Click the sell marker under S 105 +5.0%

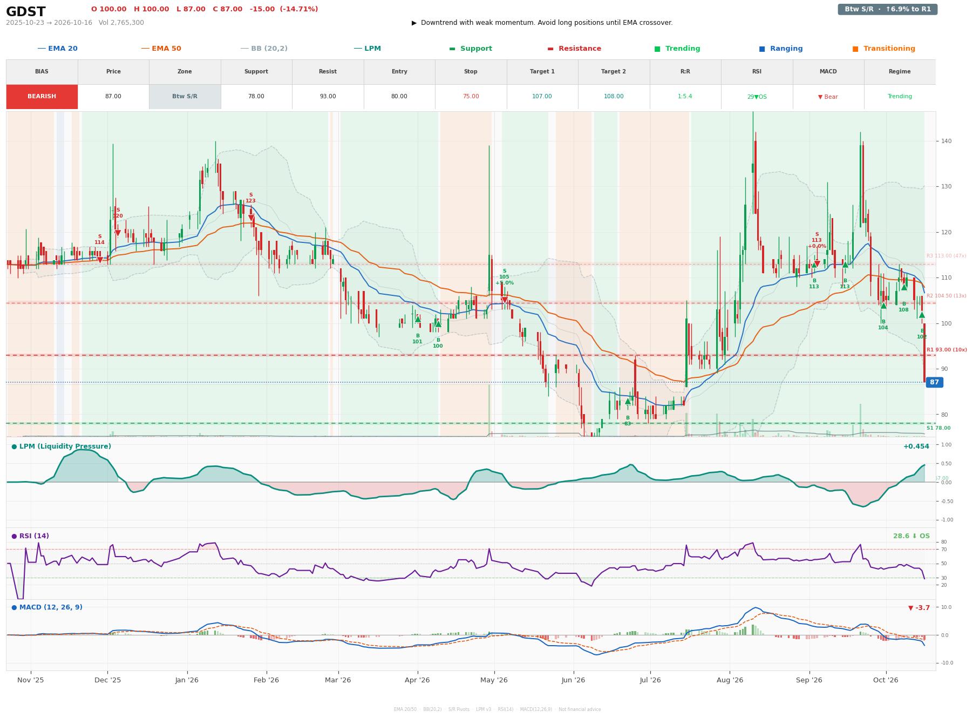pyautogui.click(x=505, y=300)
